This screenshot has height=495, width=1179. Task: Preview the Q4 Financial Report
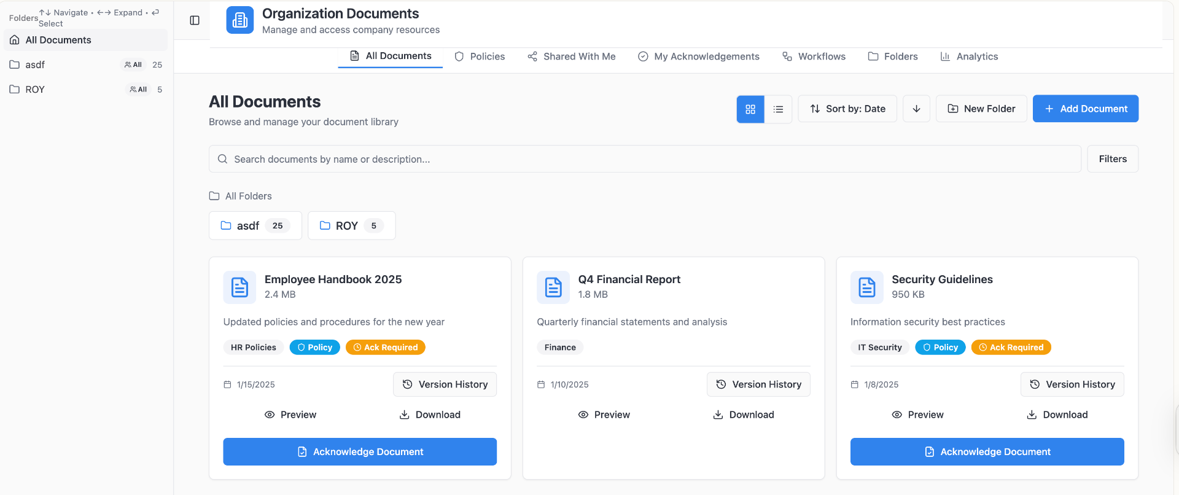604,415
